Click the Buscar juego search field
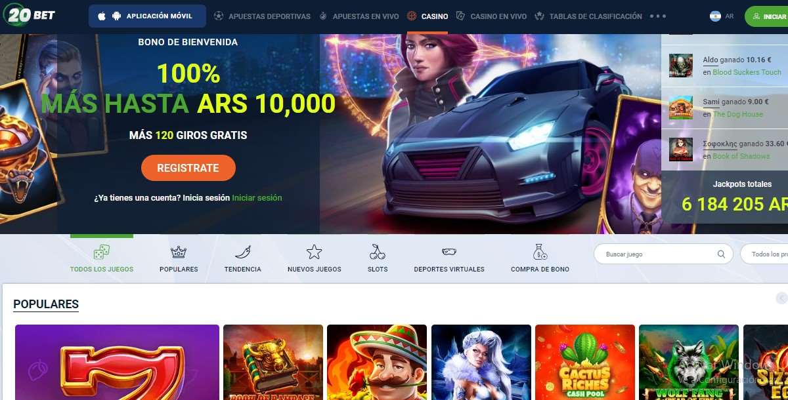The height and width of the screenshot is (400, 788). point(657,254)
